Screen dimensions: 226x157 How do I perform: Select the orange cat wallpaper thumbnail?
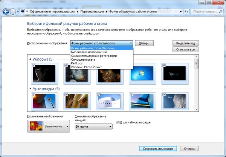click(109, 76)
